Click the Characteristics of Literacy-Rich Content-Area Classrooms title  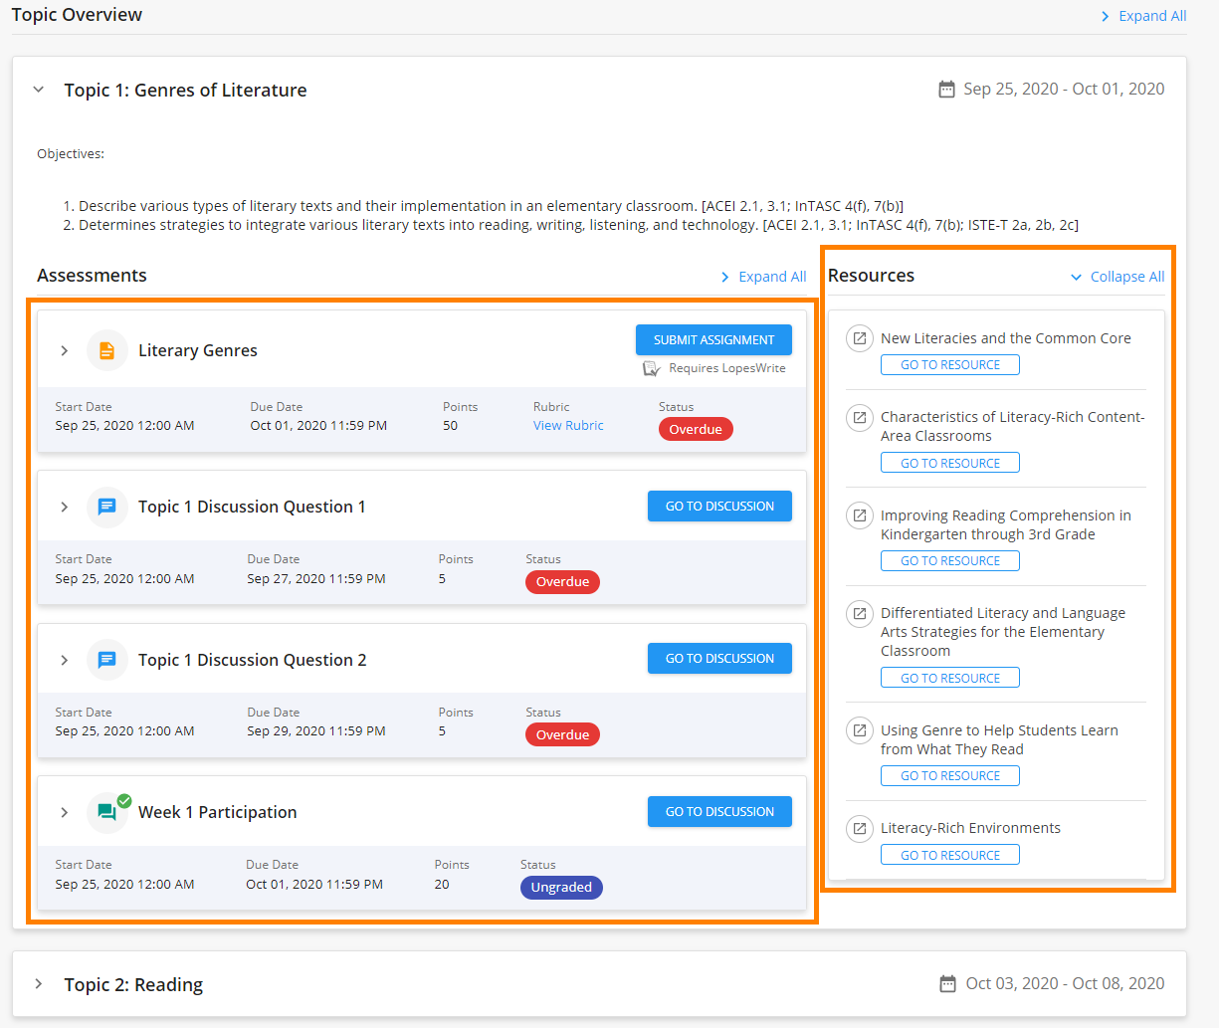1013,426
